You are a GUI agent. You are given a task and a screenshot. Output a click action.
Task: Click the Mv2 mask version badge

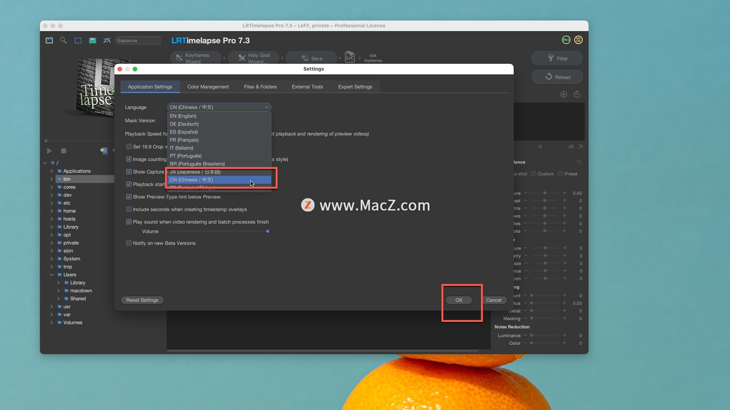tap(566, 40)
